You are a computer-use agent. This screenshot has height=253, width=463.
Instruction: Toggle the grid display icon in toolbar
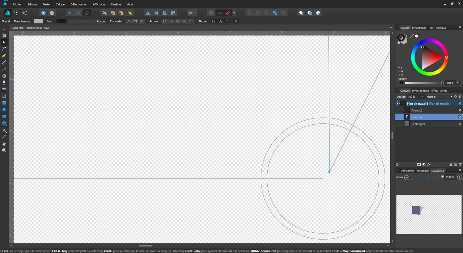pyautogui.click(x=211, y=13)
